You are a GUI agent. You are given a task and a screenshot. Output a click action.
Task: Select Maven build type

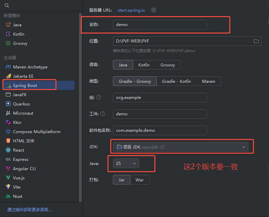pos(208,81)
